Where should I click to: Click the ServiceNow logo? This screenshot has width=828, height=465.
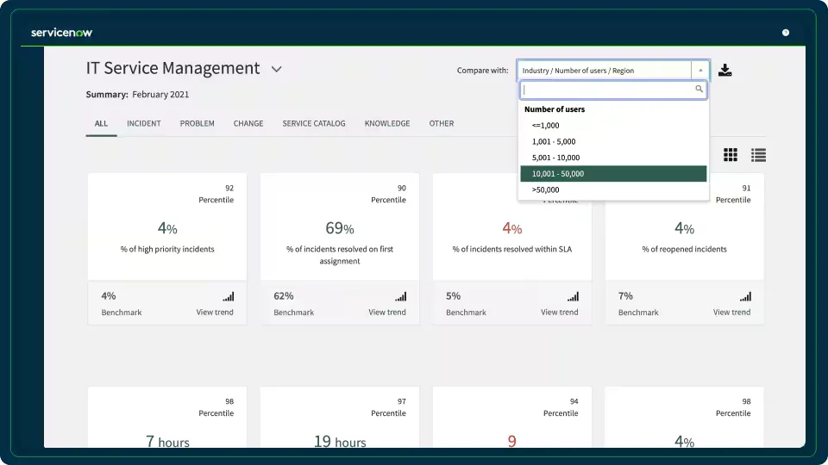[x=61, y=33]
